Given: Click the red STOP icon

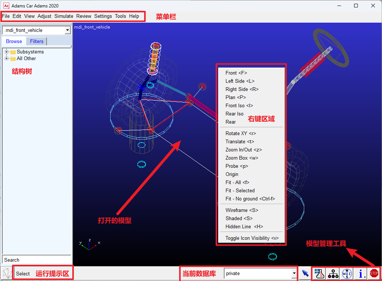Looking at the screenshot, I should pyautogui.click(x=374, y=274).
